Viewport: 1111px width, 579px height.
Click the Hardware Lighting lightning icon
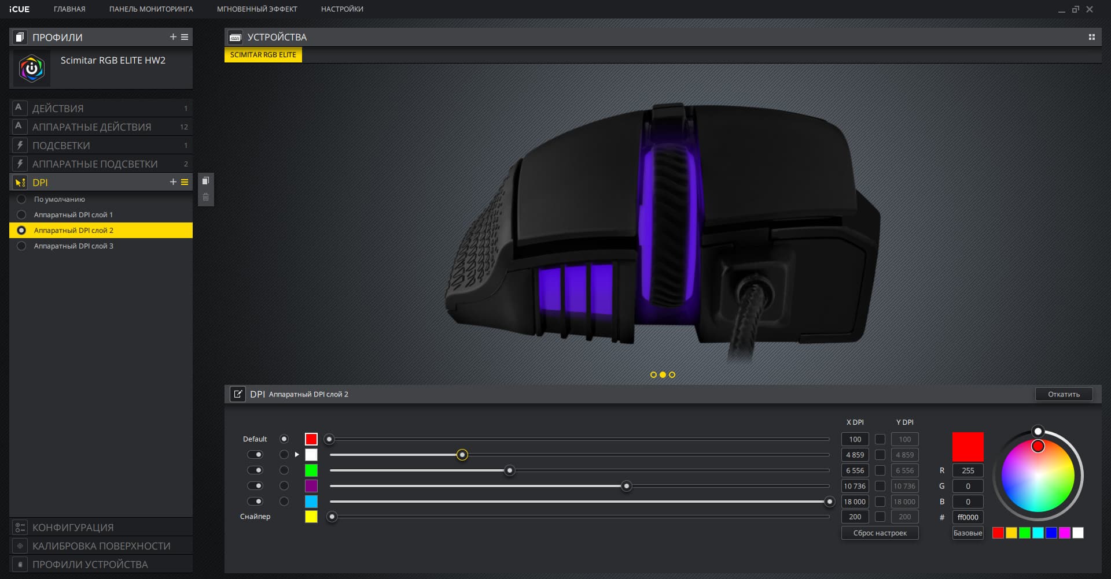tap(20, 164)
